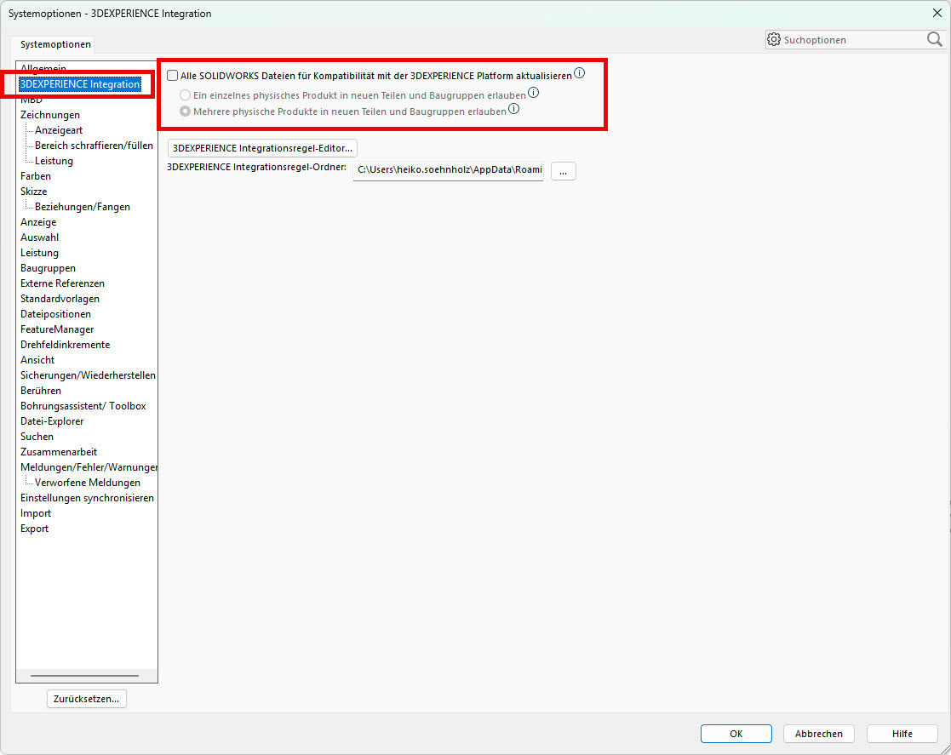
Task: Select 'Berühren' entry
Action: pyautogui.click(x=41, y=391)
